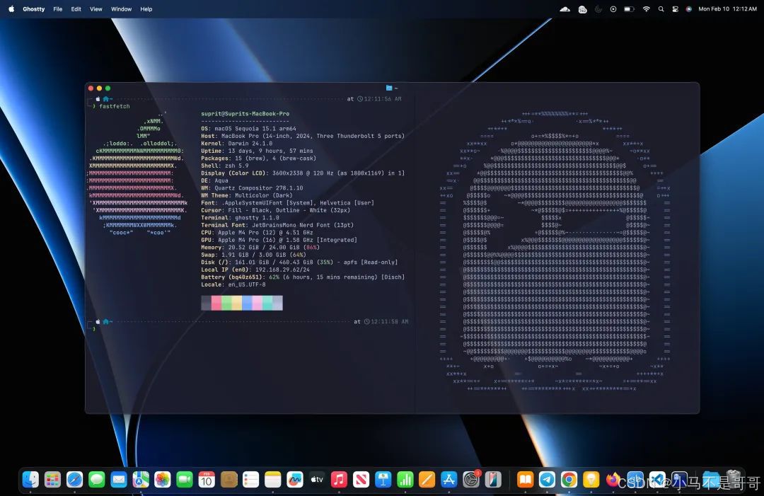Open the View menu

coord(96,8)
